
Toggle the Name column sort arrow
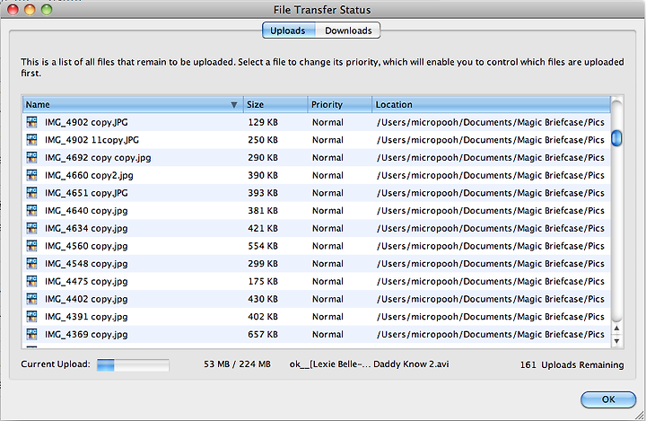point(234,105)
